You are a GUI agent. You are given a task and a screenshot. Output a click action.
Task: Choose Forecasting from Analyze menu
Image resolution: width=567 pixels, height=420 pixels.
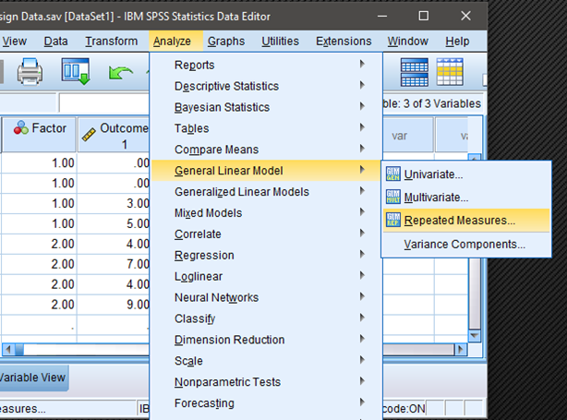[x=266, y=403]
